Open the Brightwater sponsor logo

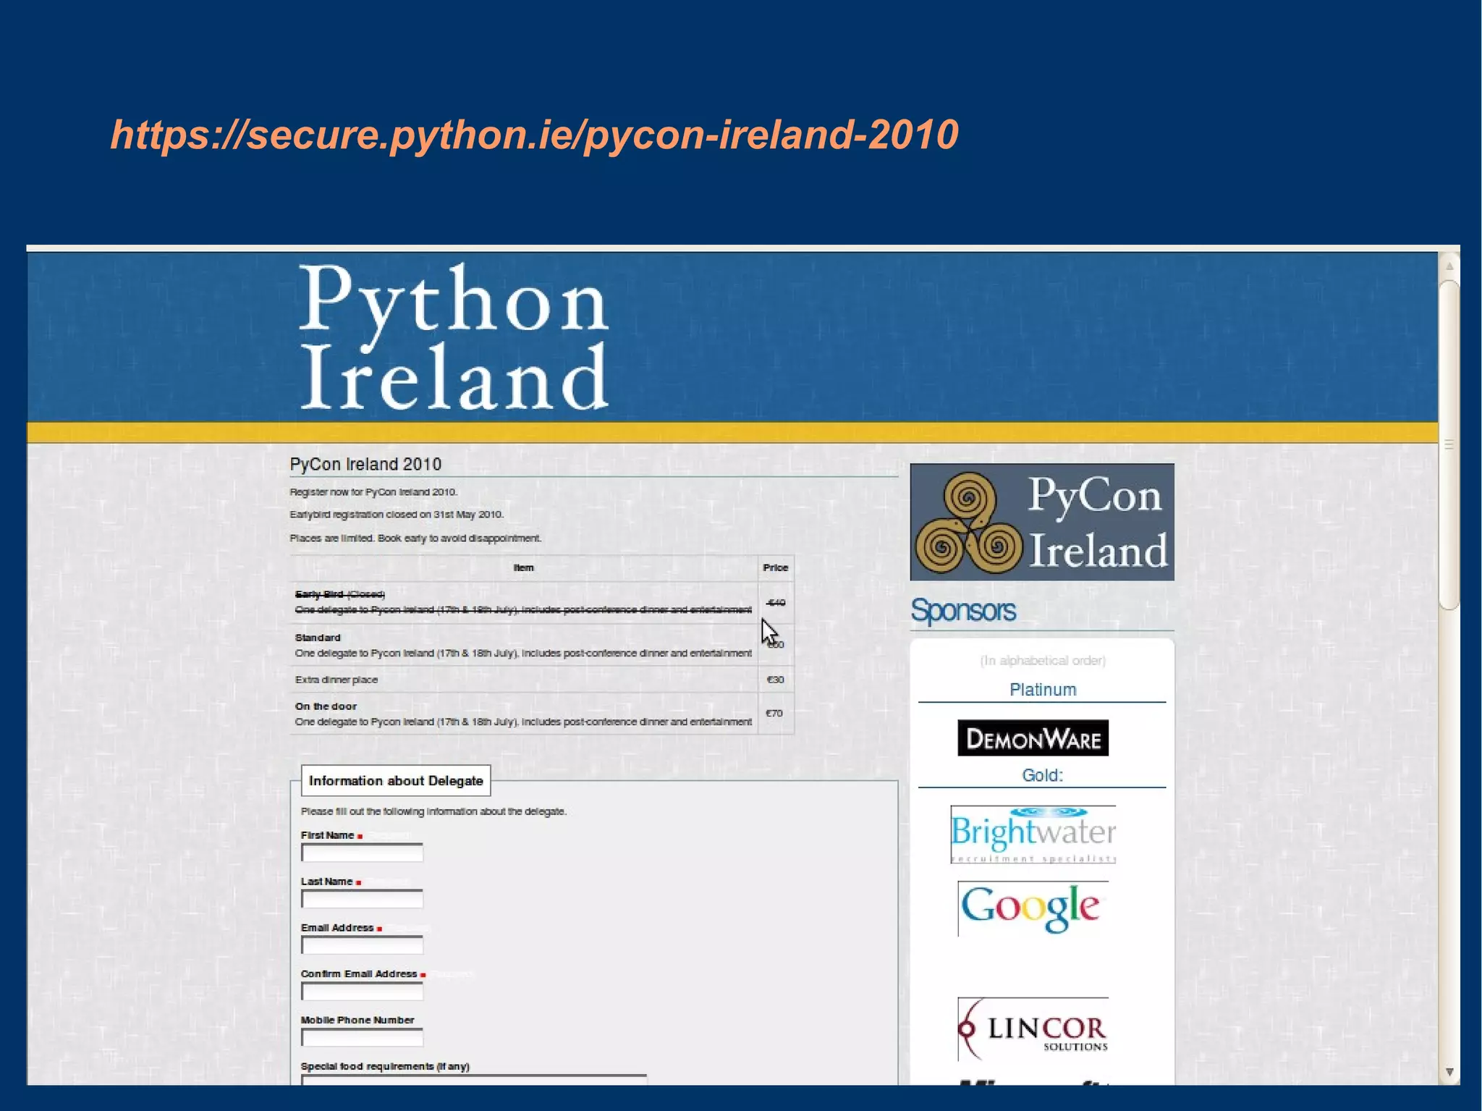click(x=1033, y=834)
